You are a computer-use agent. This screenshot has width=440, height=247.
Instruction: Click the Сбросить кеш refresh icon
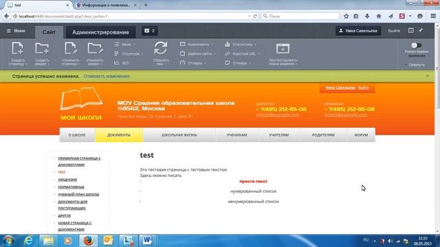161,48
